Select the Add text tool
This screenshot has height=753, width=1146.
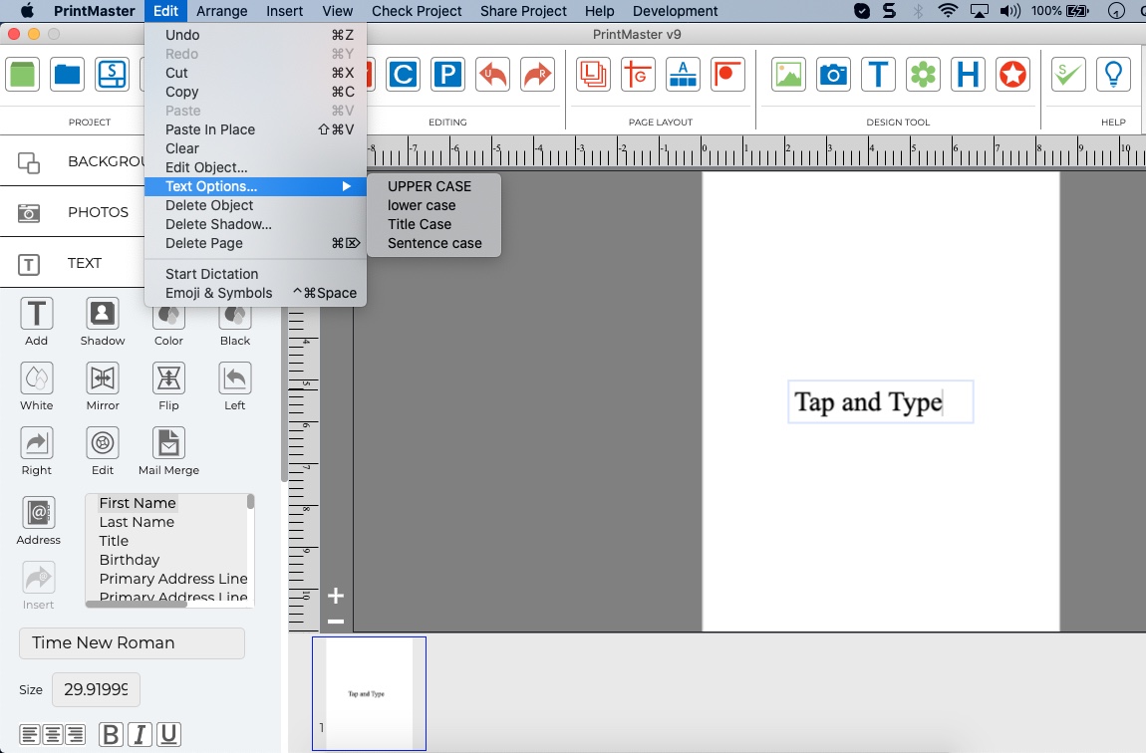pos(36,314)
